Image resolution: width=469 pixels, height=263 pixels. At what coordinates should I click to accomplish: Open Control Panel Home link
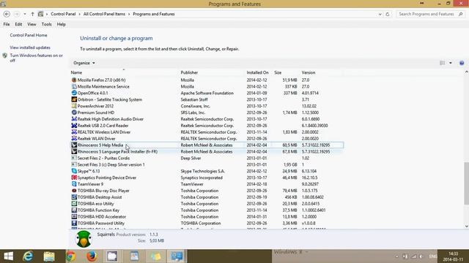point(29,35)
